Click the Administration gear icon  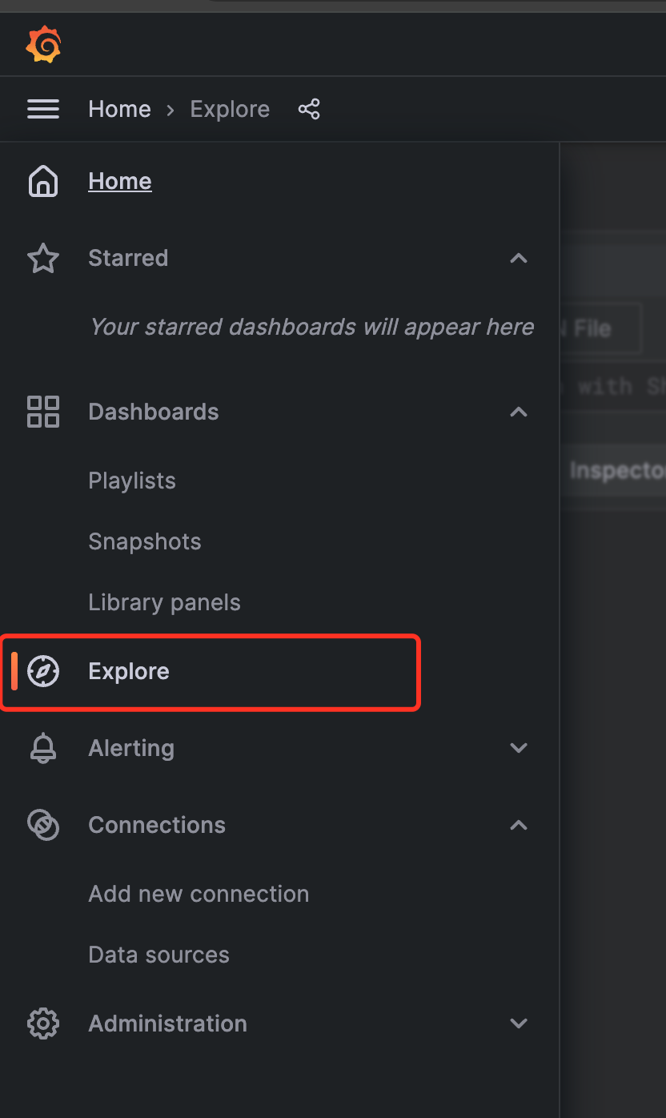[x=43, y=1023]
